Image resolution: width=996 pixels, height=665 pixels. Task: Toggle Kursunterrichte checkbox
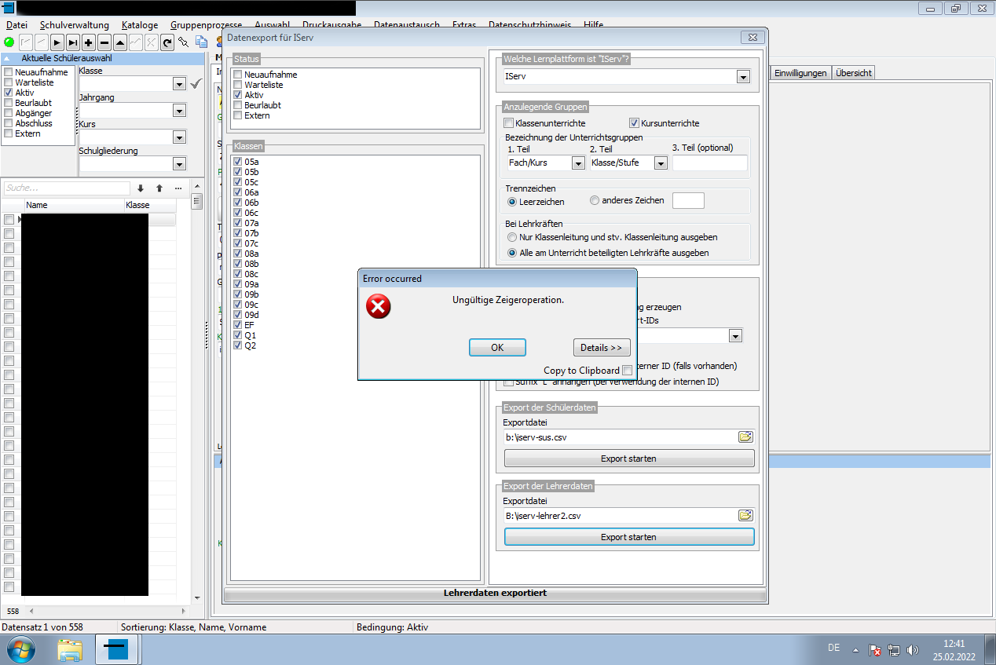(x=635, y=123)
